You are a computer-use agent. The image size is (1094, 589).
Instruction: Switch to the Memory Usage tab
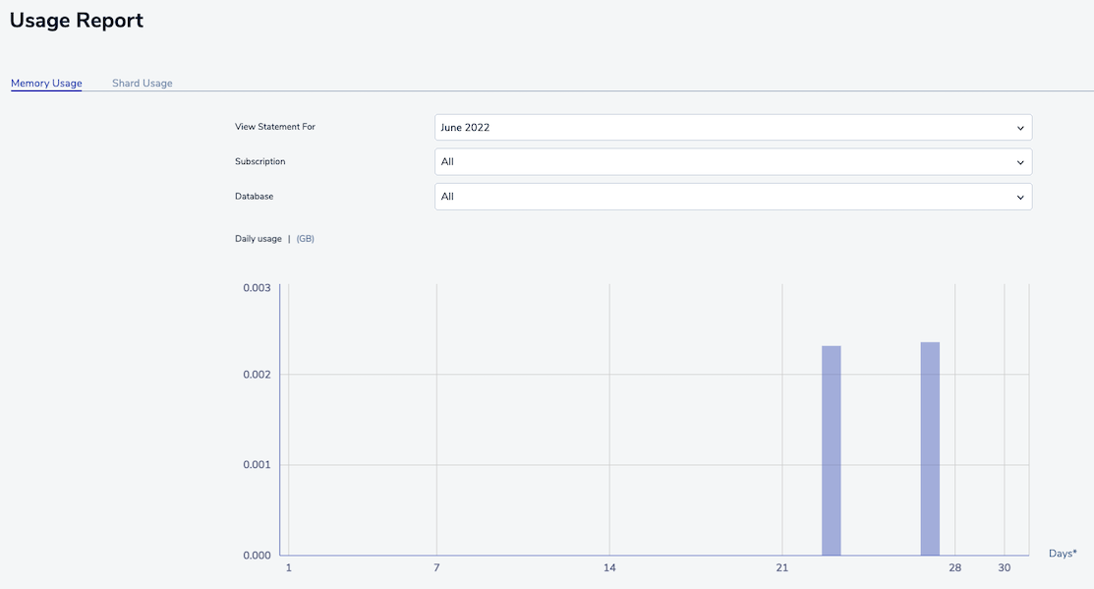[x=46, y=84]
